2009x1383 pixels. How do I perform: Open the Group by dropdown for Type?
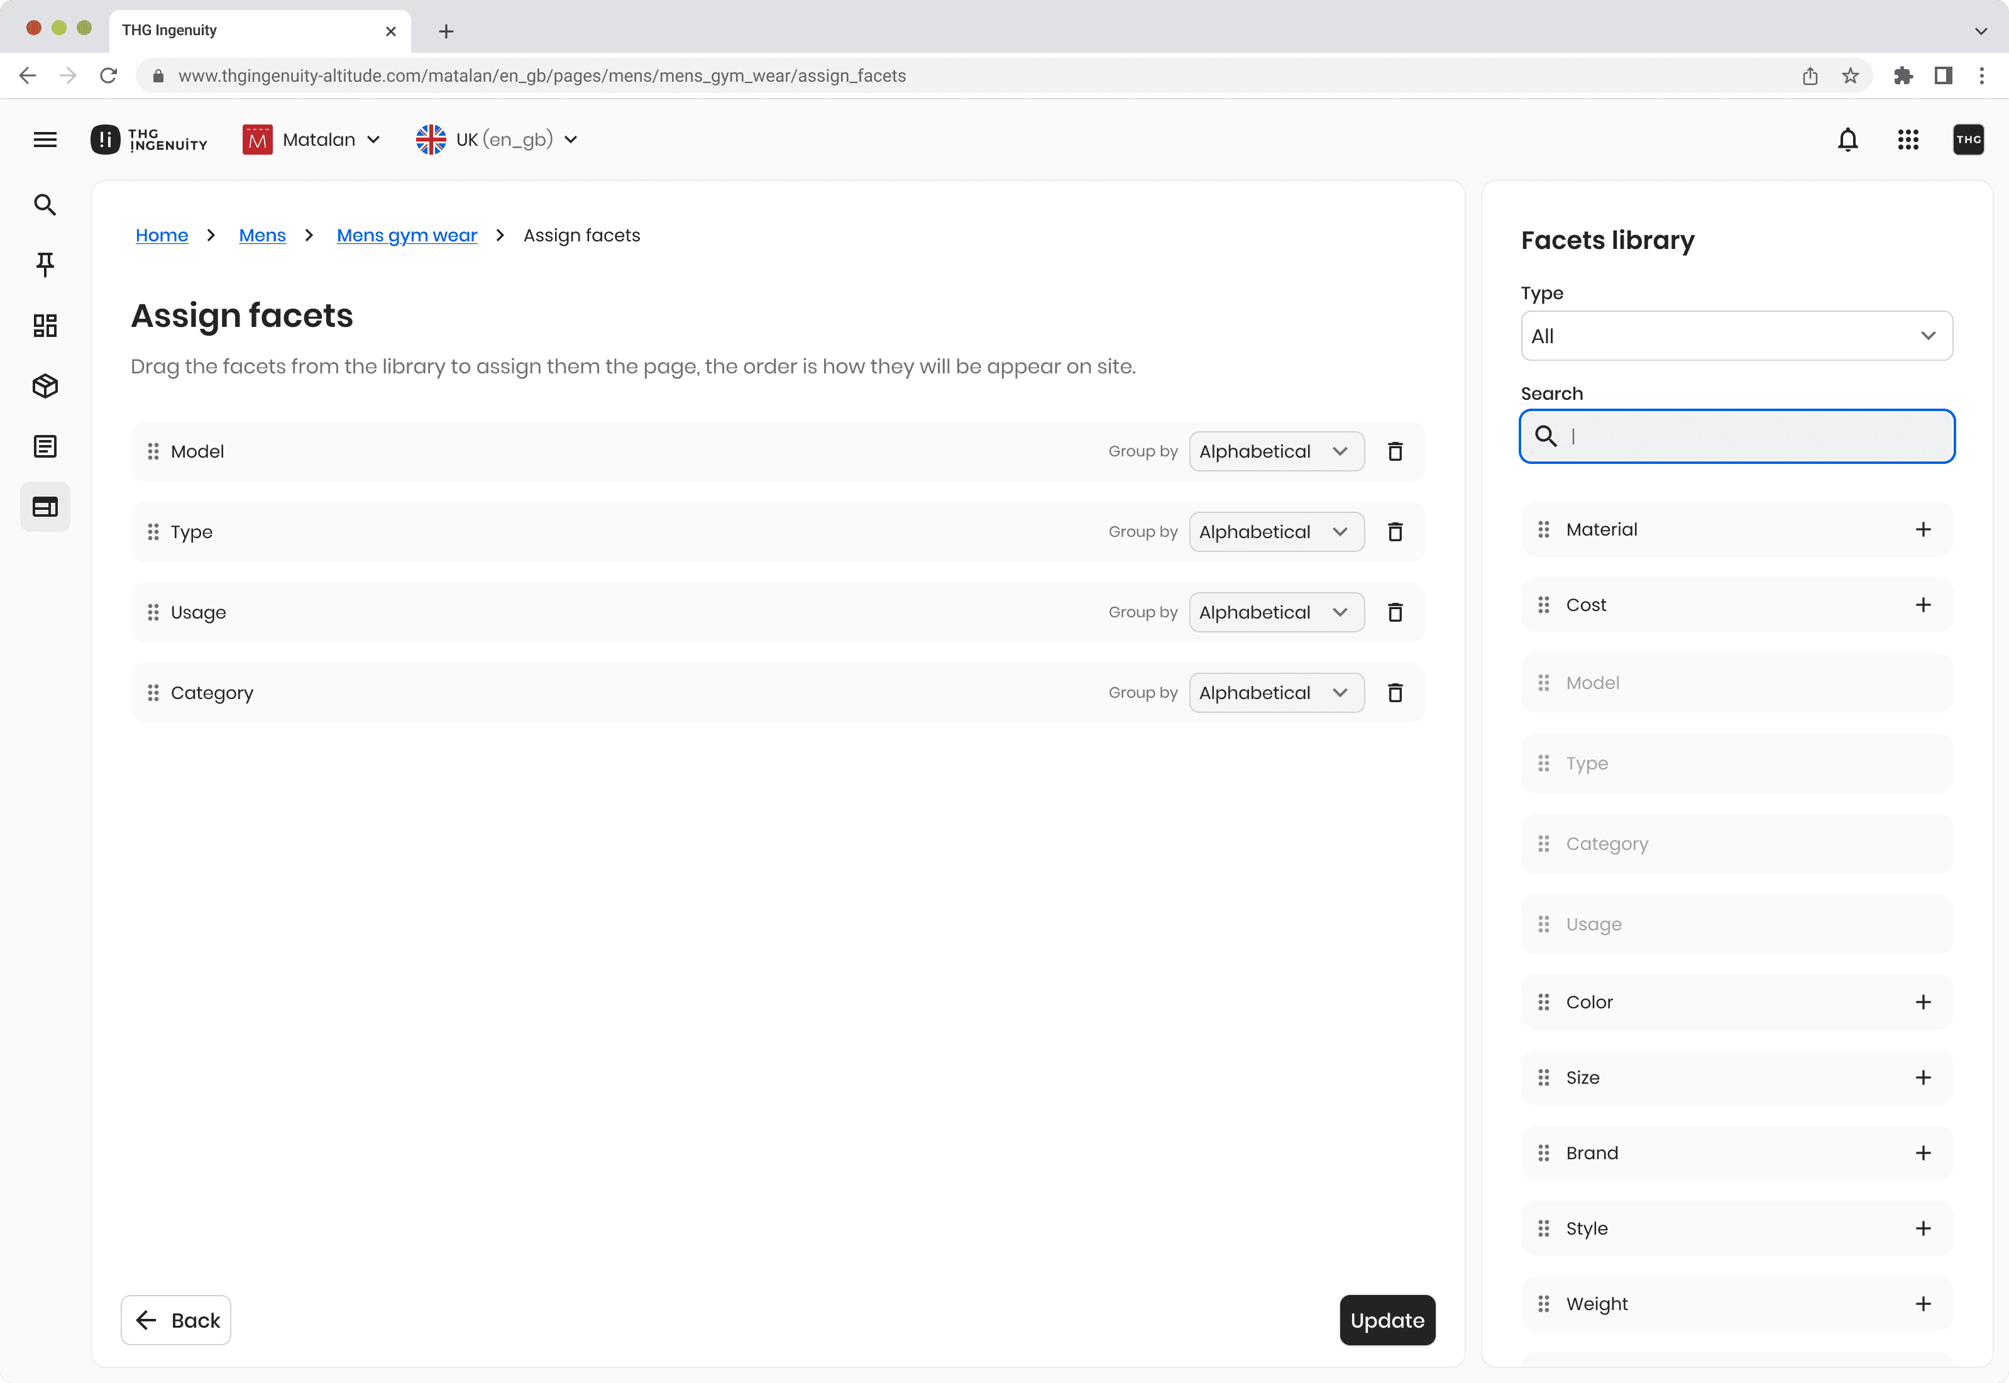click(x=1276, y=532)
